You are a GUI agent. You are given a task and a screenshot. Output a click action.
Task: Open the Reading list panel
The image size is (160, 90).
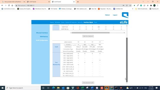[x=154, y=9]
